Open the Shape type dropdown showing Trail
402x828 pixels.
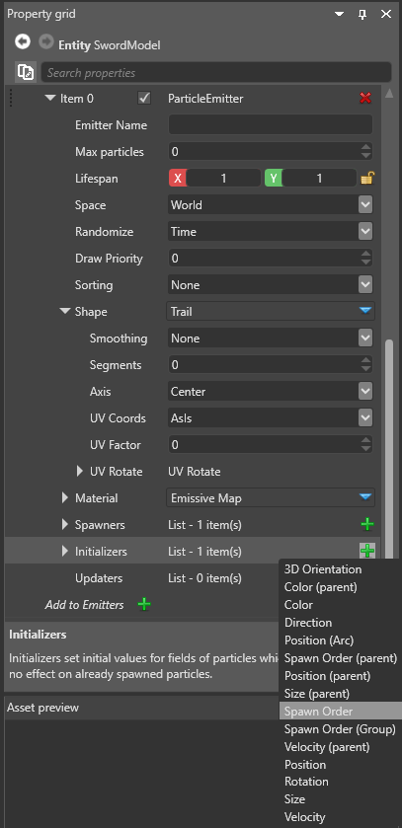[271, 312]
